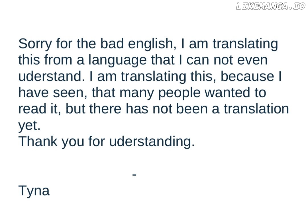Click the word "because" in third line
Image resolution: width=308 pixels, height=224 pixels.
coord(247,76)
